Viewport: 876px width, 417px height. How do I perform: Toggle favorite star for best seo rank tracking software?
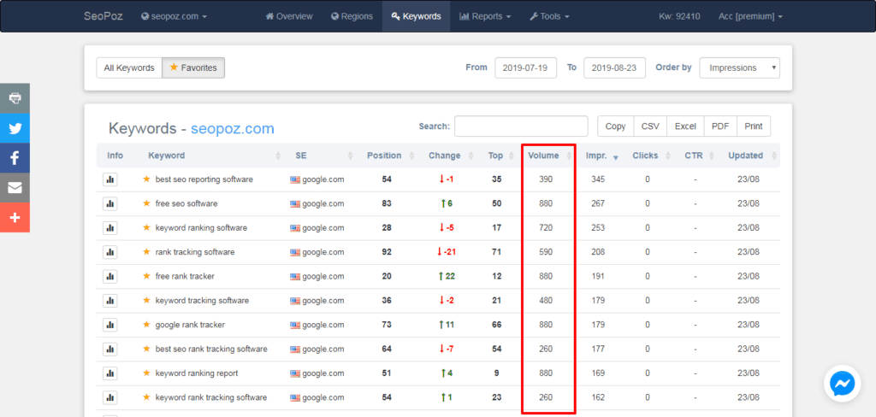pyautogui.click(x=146, y=349)
